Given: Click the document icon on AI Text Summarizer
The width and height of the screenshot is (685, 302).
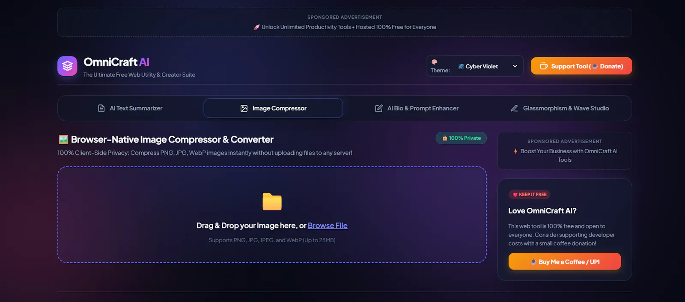Looking at the screenshot, I should 101,108.
